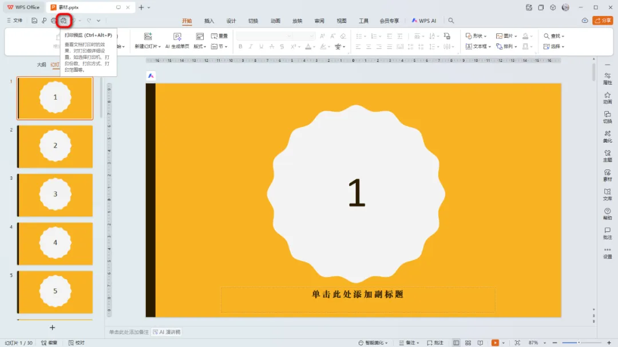Start slideshow with the orange play button

[495, 342]
